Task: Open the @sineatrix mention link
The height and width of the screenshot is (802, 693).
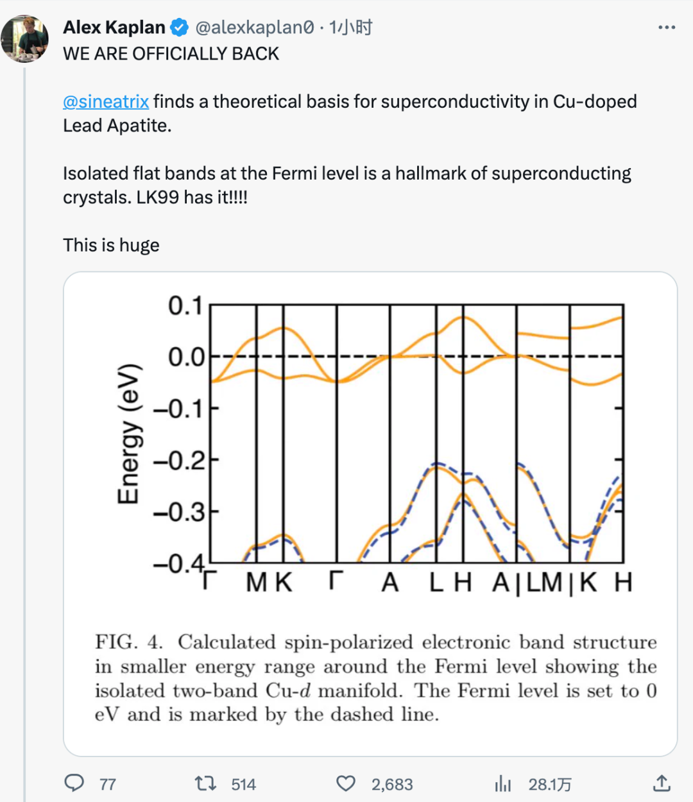Action: 106,101
